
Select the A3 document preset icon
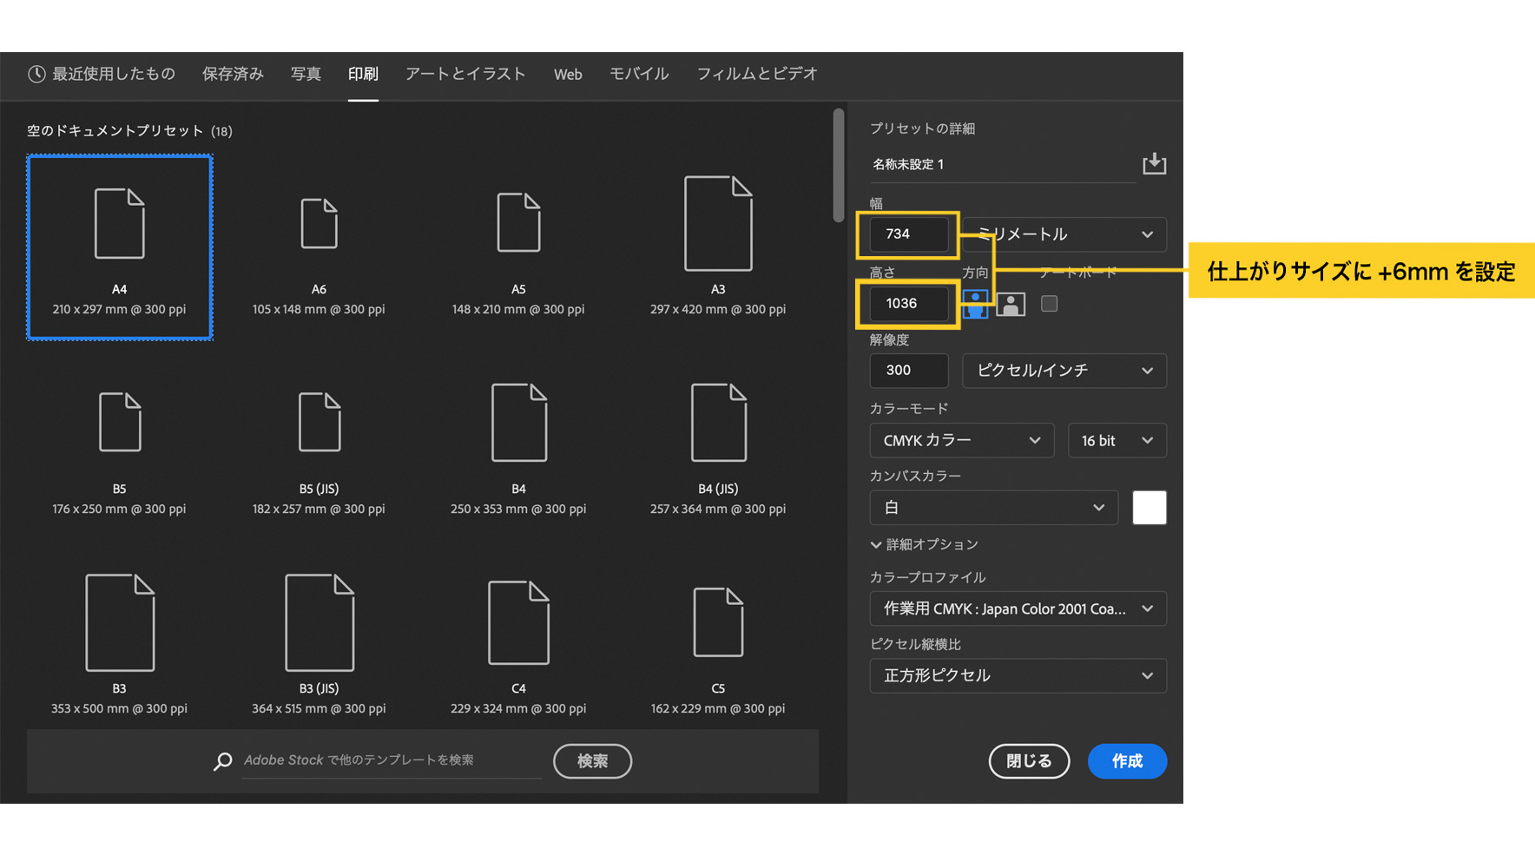click(718, 223)
